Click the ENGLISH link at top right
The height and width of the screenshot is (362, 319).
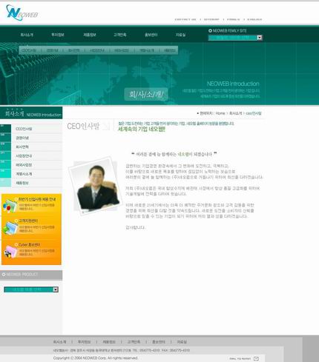click(x=254, y=19)
